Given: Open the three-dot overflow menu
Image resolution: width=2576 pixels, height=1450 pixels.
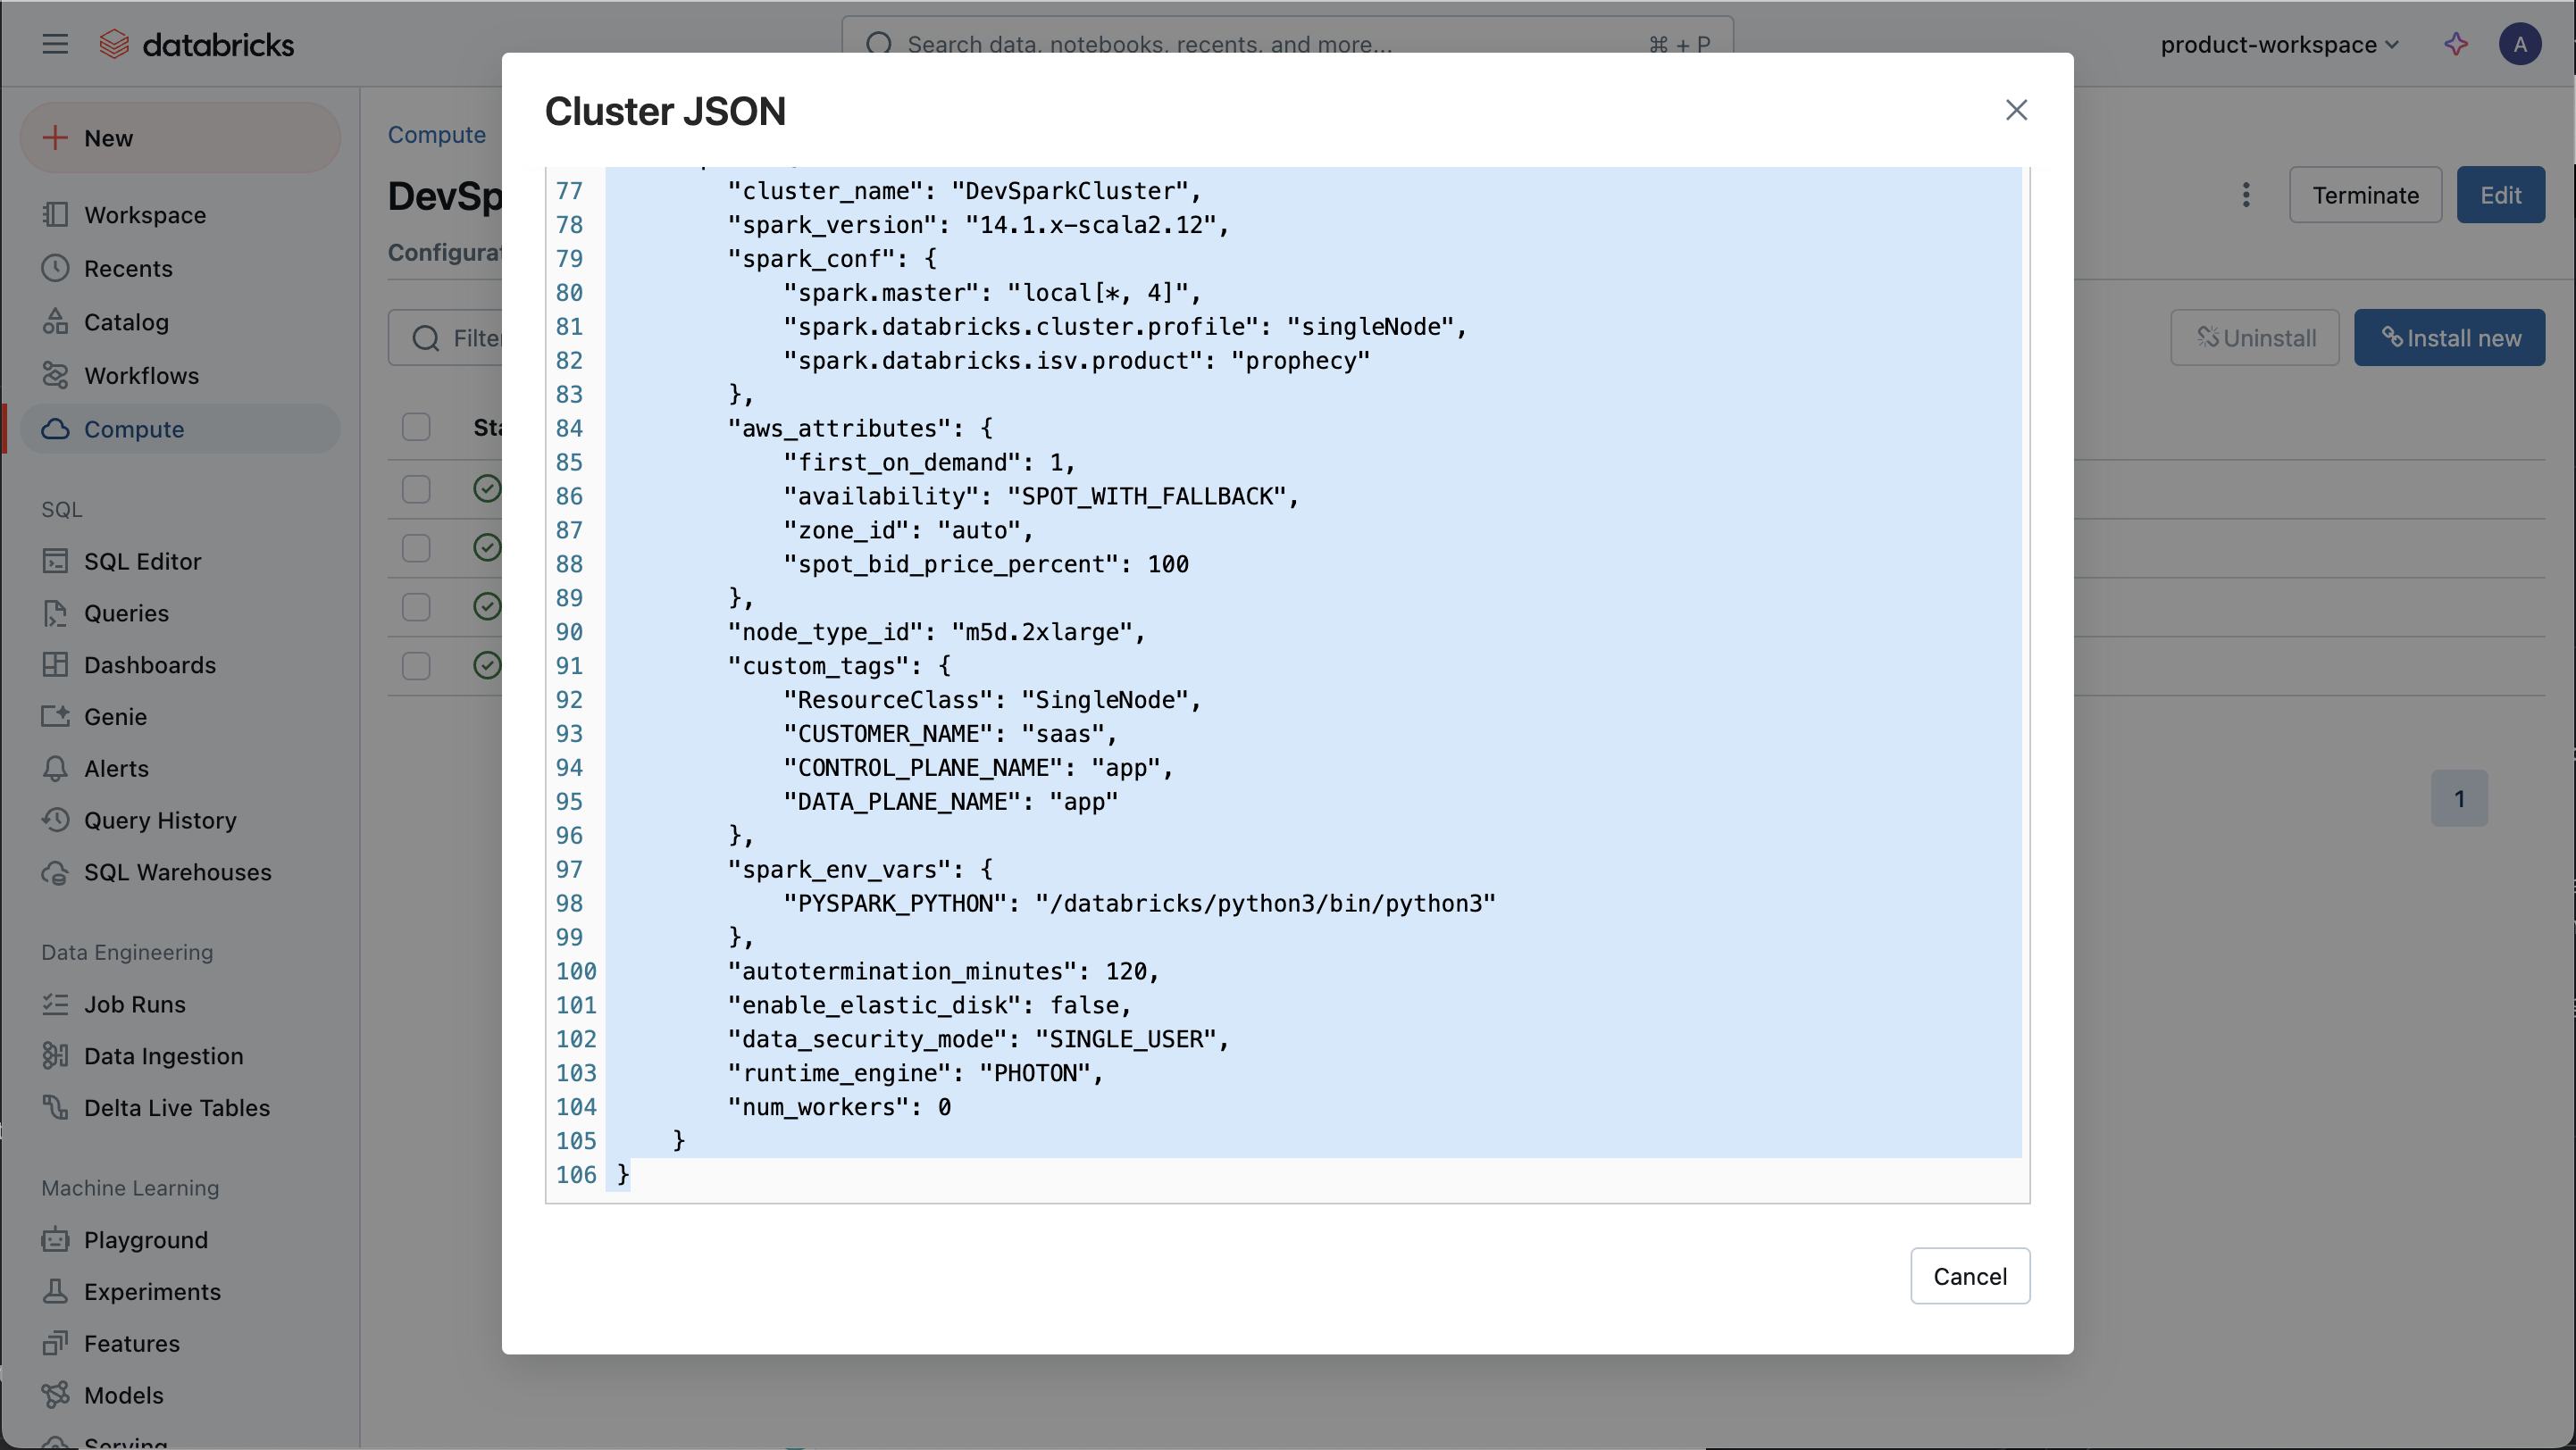Looking at the screenshot, I should (x=2247, y=195).
